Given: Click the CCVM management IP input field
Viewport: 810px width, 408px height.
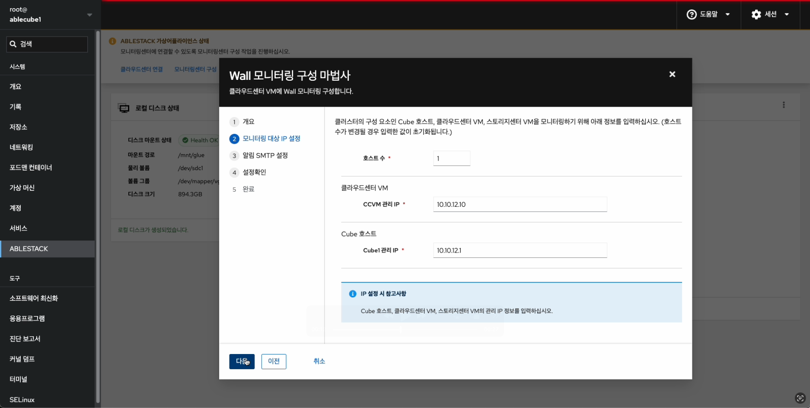Looking at the screenshot, I should click(520, 205).
